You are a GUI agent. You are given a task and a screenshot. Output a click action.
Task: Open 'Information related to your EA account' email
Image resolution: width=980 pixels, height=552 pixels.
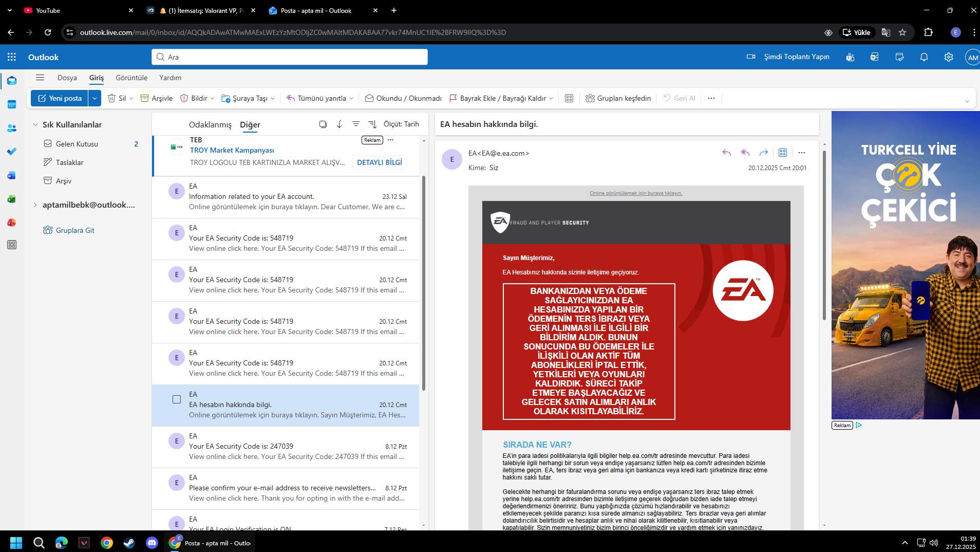(286, 197)
